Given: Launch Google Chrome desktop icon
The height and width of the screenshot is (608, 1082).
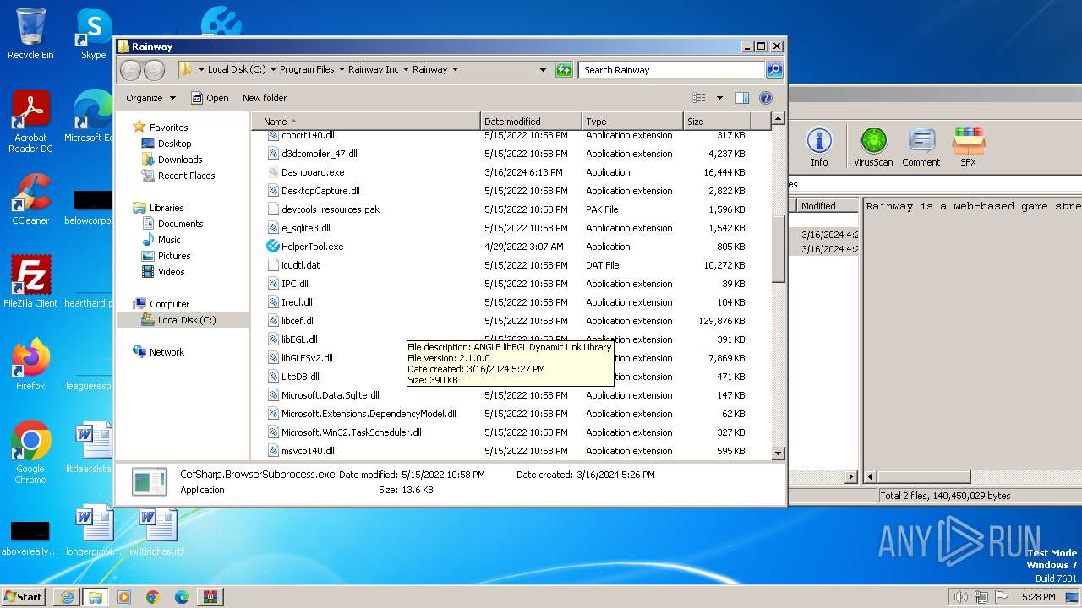Looking at the screenshot, I should [30, 453].
